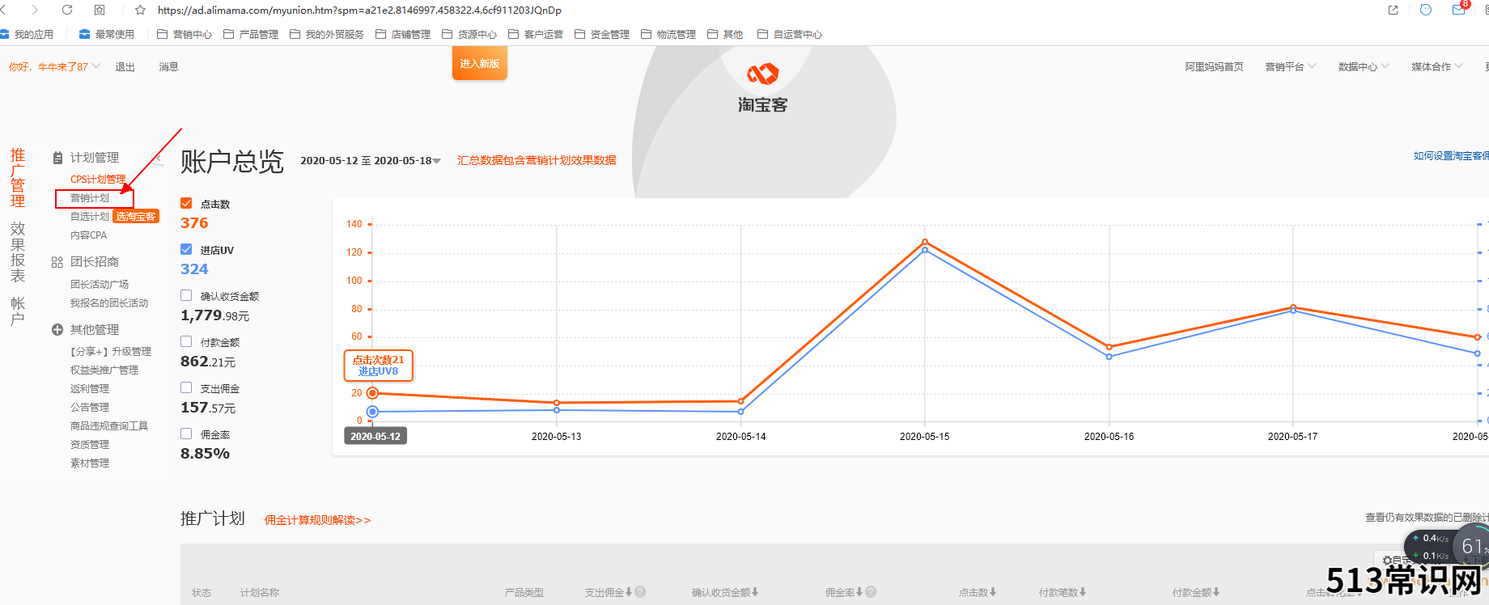Sort table by 点击数 column

click(978, 592)
